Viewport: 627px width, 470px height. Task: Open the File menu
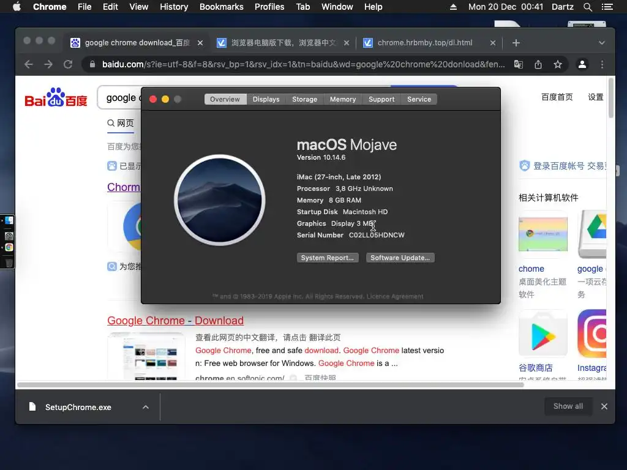tap(84, 7)
